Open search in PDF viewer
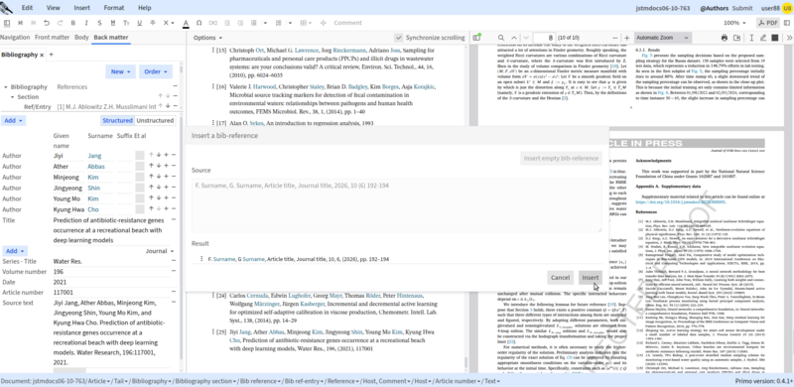 [x=501, y=38]
